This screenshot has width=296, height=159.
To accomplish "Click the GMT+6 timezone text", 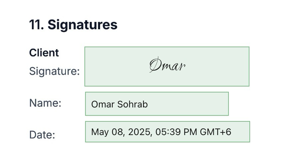I will 216,132.
